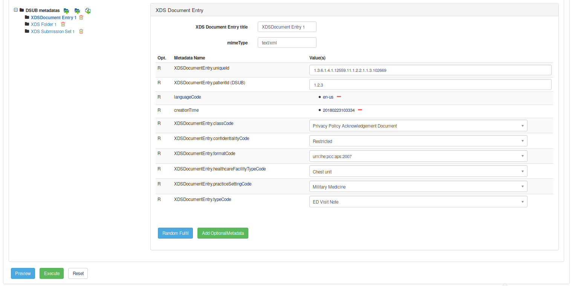Delete XDSDocument Entry 1 with trash icon

click(81, 17)
